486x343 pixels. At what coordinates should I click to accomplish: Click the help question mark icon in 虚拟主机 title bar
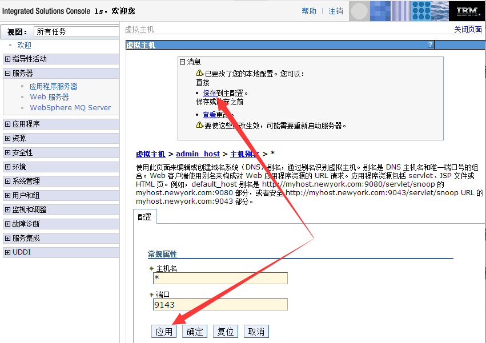point(430,45)
